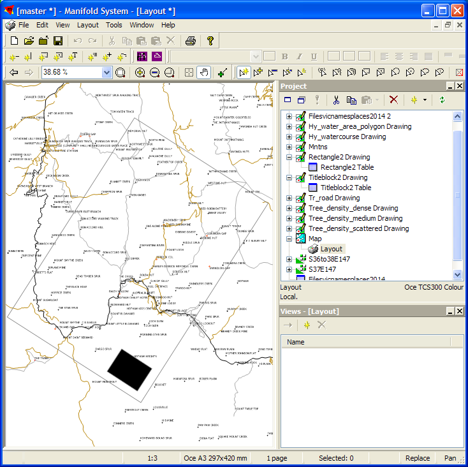Open the Layout menu
Image resolution: width=468 pixels, height=467 pixels.
point(88,25)
